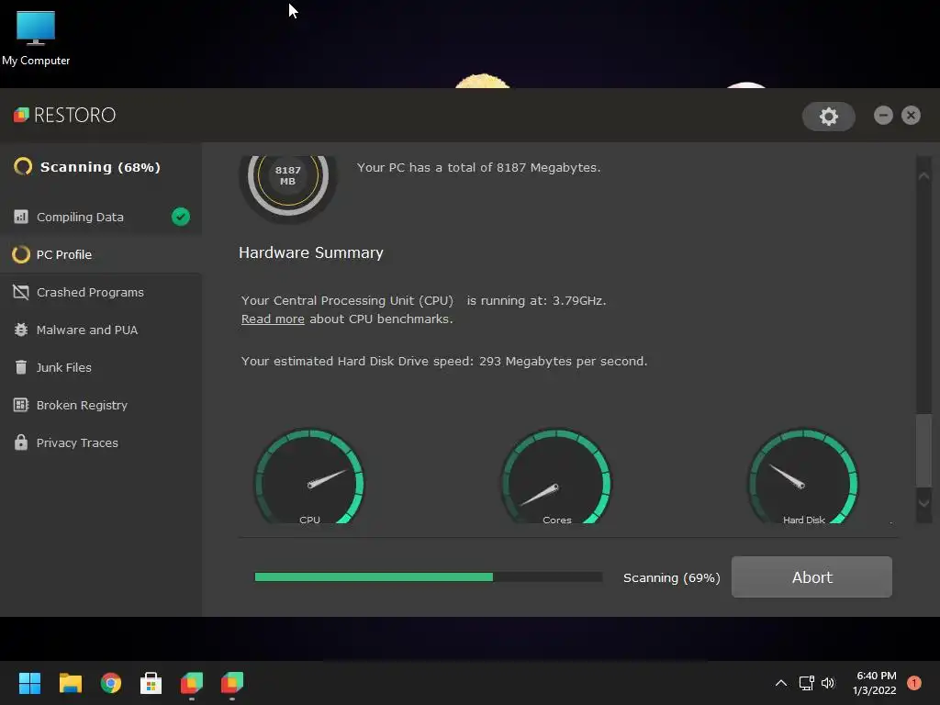Click the scan progress bar
The image size is (940, 705).
click(429, 576)
